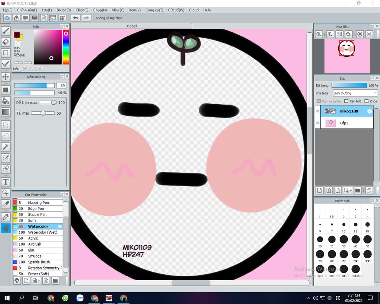
Task: Click the speech bubble toolbar icon
Action: (26, 18)
